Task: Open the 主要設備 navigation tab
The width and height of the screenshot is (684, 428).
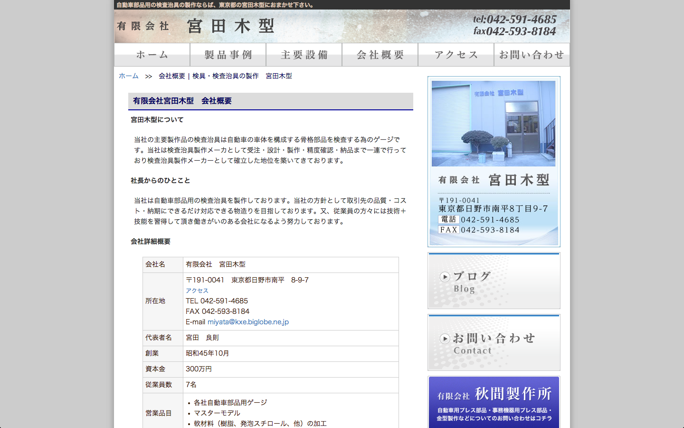Action: pyautogui.click(x=304, y=55)
